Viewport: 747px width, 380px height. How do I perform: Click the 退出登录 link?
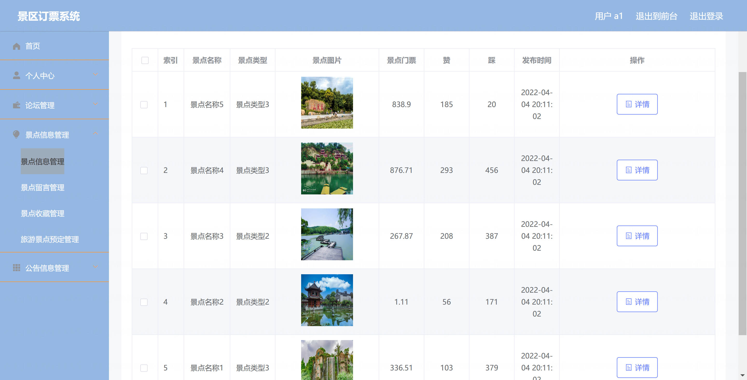pyautogui.click(x=706, y=16)
